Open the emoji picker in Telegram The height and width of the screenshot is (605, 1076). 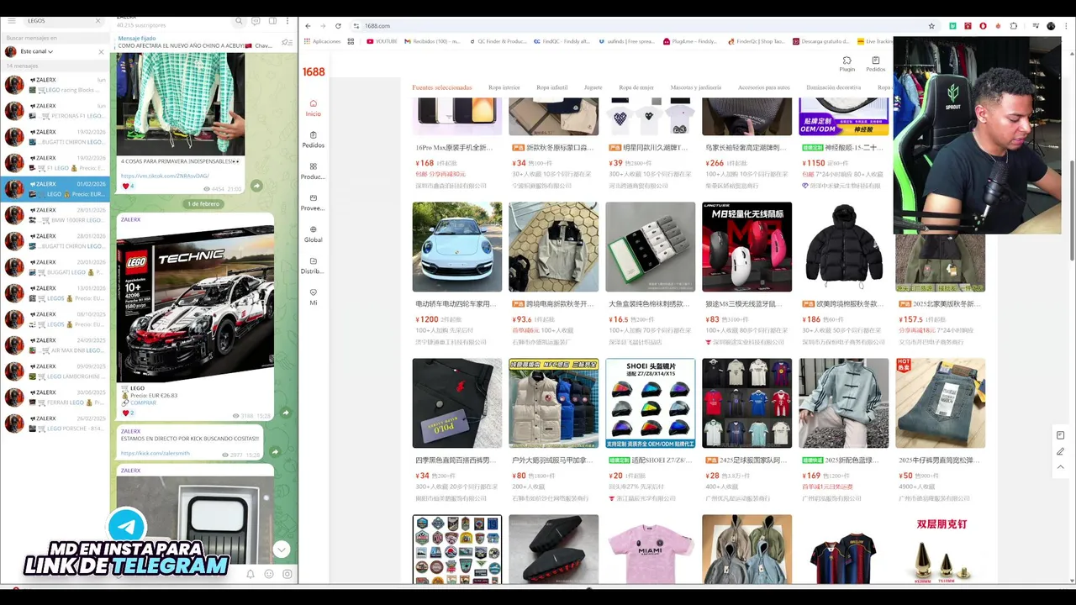[x=269, y=574]
